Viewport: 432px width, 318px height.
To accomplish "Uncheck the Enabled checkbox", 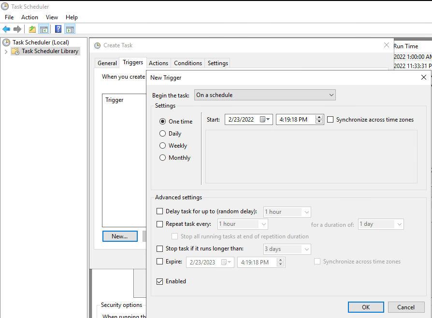I will point(159,281).
